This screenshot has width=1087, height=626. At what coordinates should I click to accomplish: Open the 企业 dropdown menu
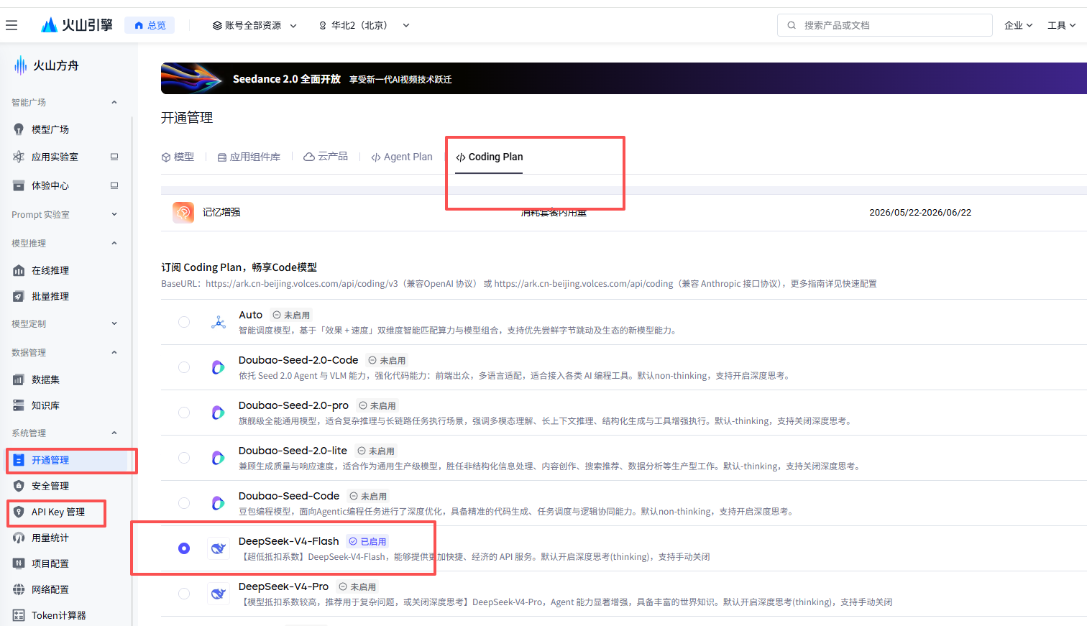click(1019, 25)
